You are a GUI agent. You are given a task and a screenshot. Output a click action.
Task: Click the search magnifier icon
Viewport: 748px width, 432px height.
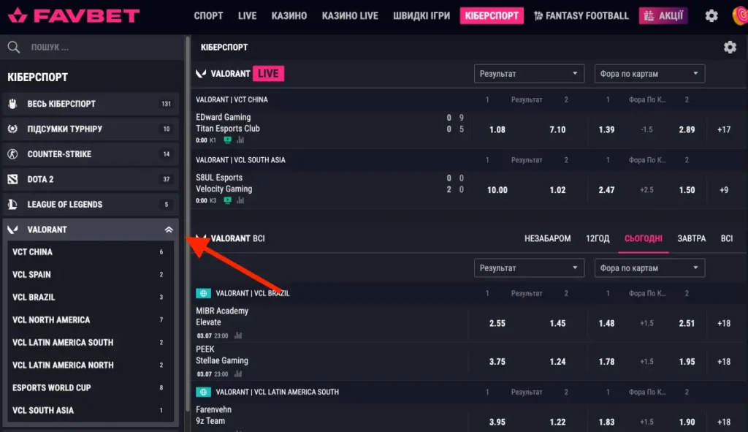pyautogui.click(x=13, y=47)
